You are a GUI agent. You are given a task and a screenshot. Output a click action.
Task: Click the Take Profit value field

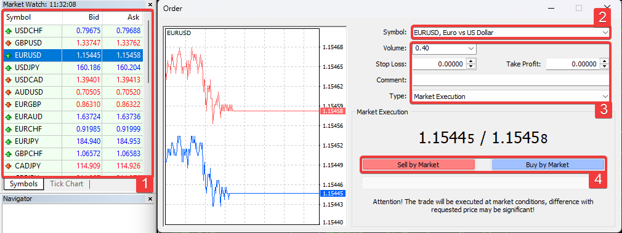point(573,64)
